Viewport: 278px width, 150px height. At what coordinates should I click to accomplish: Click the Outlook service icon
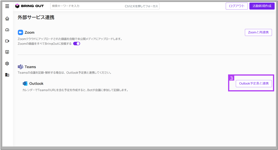(x=25, y=83)
